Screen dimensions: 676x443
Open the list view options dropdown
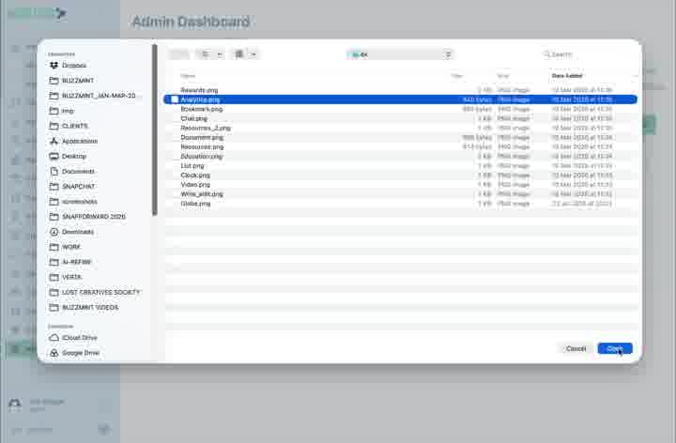tap(210, 54)
